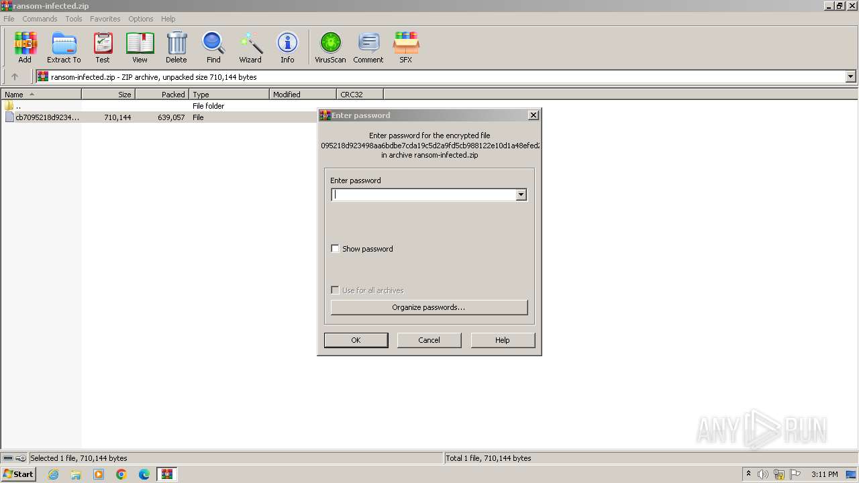The width and height of the screenshot is (859, 483).
Task: Open the Extract To tool
Action: pos(64,47)
